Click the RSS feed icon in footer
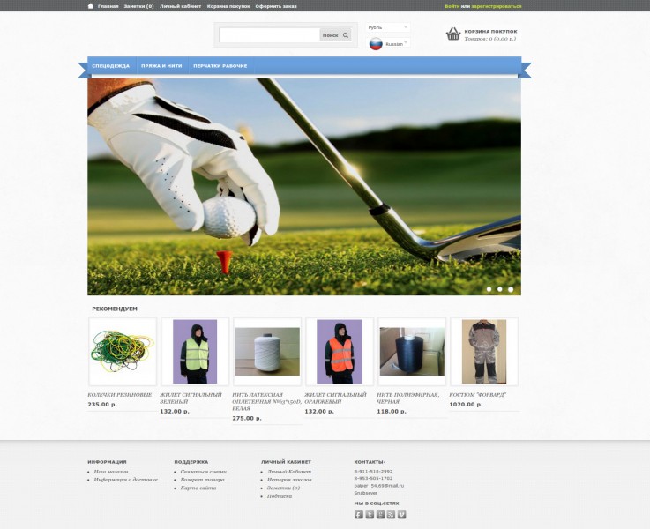This screenshot has height=529, width=650. point(391,514)
